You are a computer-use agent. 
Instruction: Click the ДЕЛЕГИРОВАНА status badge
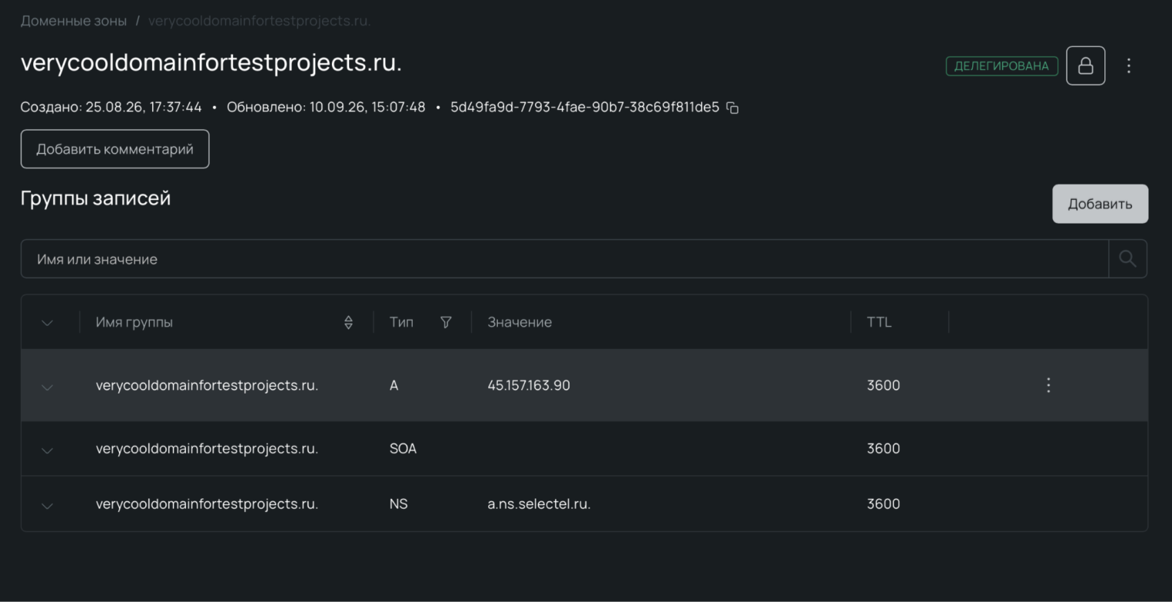click(1001, 66)
